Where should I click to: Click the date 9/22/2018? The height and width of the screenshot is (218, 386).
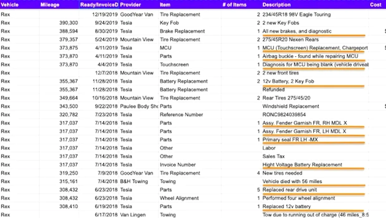pos(106,106)
